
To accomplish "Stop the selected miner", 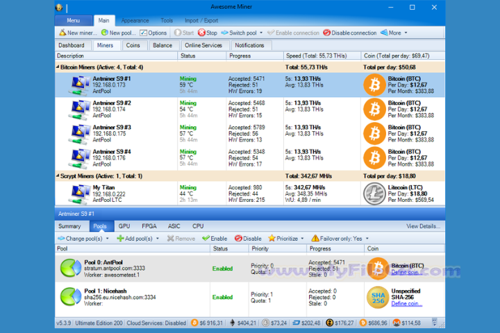I will tap(207, 33).
